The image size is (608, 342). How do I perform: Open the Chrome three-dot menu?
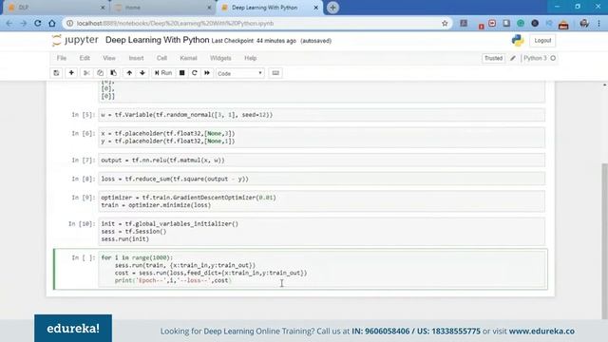pos(599,23)
